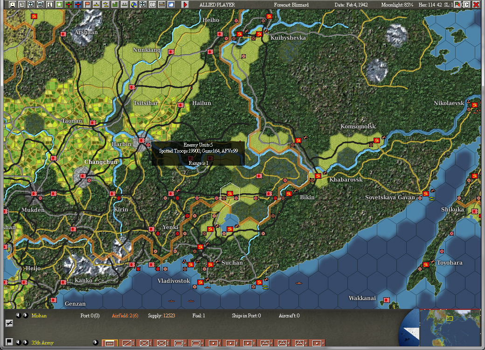The width and height of the screenshot is (485, 350).
Task: Click the Date: Feb 4, 1942 text
Action: pyautogui.click(x=351, y=5)
